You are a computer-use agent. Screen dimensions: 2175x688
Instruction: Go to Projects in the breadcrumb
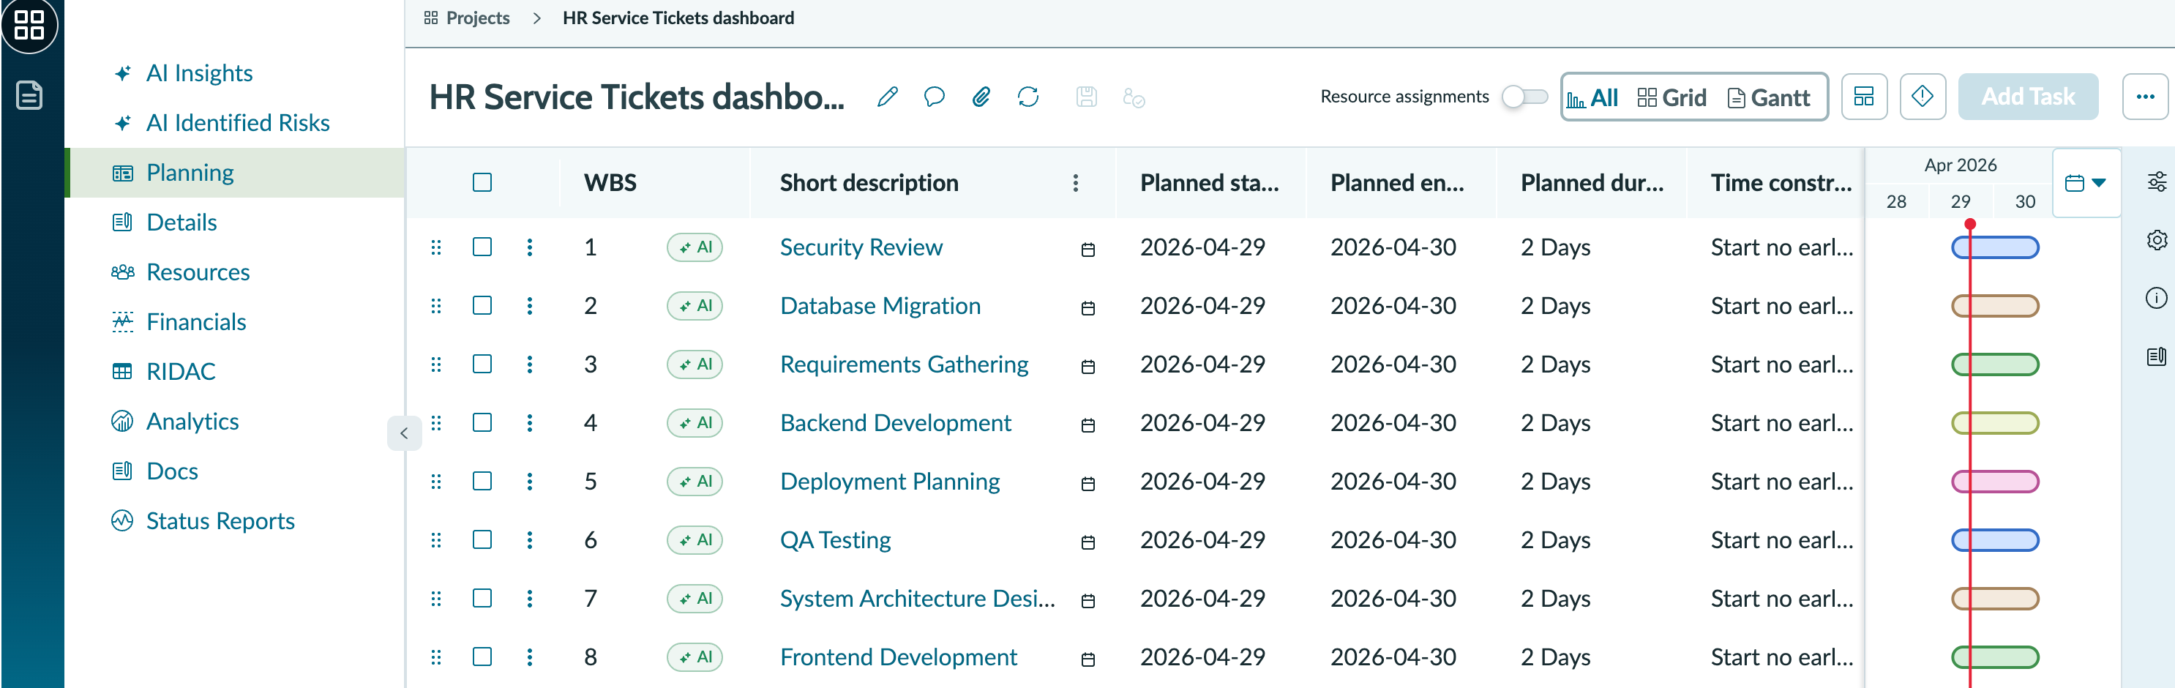point(477,18)
